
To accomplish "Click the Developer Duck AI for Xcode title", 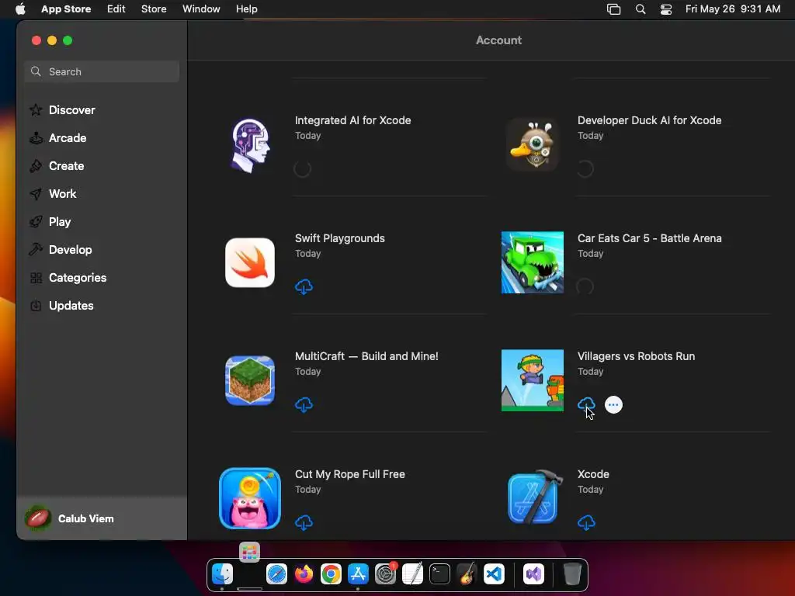I will (x=650, y=120).
